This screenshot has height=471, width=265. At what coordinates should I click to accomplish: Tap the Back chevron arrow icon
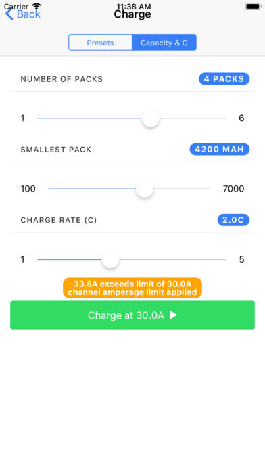(x=9, y=14)
